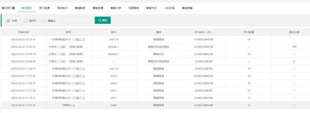The height and width of the screenshot is (113, 310).
Task: Select the 2024-04-23 17:37:45 cell
Action: tap(23, 76)
